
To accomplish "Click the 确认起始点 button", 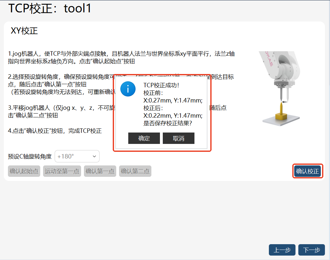I will coord(24,171).
